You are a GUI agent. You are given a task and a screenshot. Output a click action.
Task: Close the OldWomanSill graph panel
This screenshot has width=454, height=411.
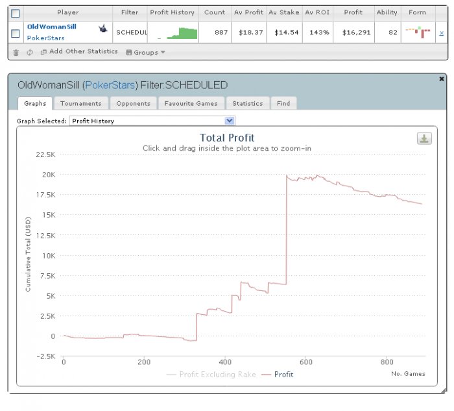click(442, 79)
